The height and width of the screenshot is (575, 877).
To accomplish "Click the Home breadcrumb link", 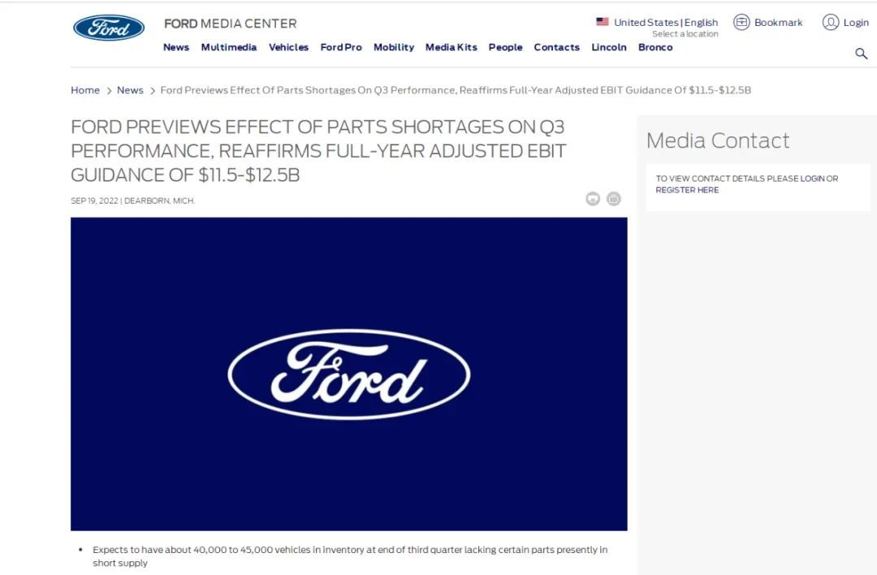I will (x=85, y=90).
